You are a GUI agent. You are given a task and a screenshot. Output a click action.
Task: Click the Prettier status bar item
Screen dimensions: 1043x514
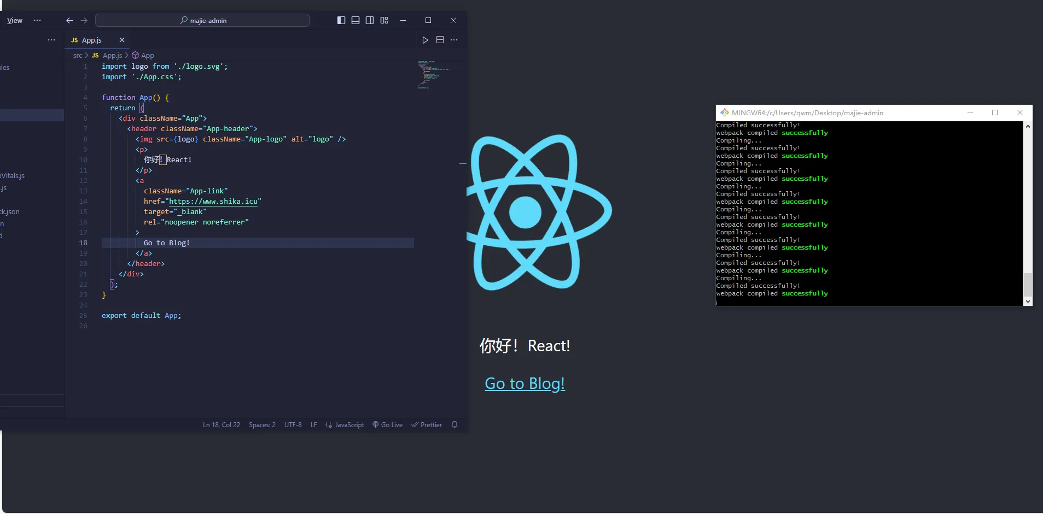[427, 425]
